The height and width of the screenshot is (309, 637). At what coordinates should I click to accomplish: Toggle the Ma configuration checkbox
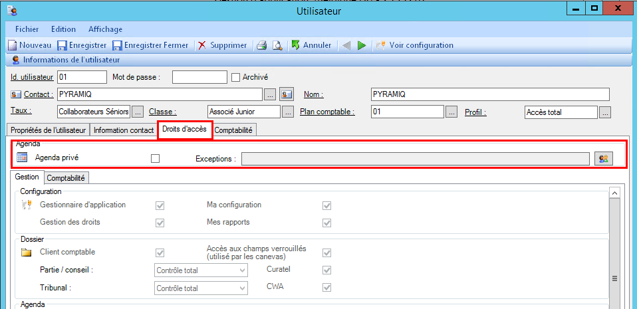[327, 205]
